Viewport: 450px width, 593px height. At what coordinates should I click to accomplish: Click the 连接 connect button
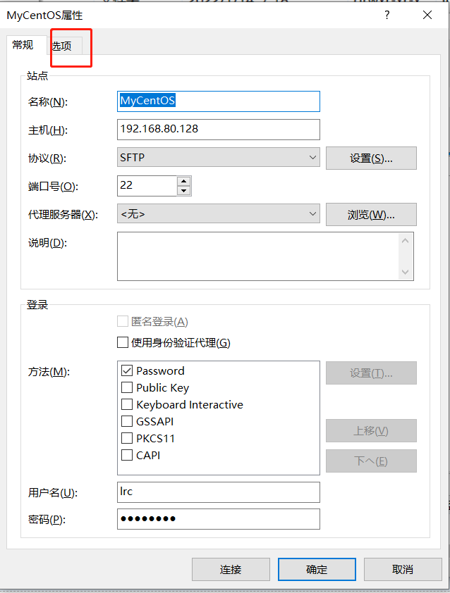(x=231, y=570)
